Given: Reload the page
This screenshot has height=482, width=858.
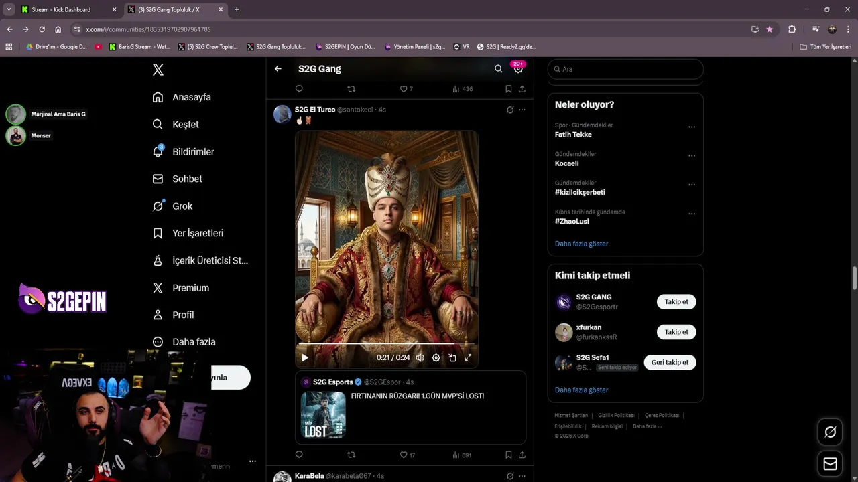Looking at the screenshot, I should pyautogui.click(x=42, y=29).
